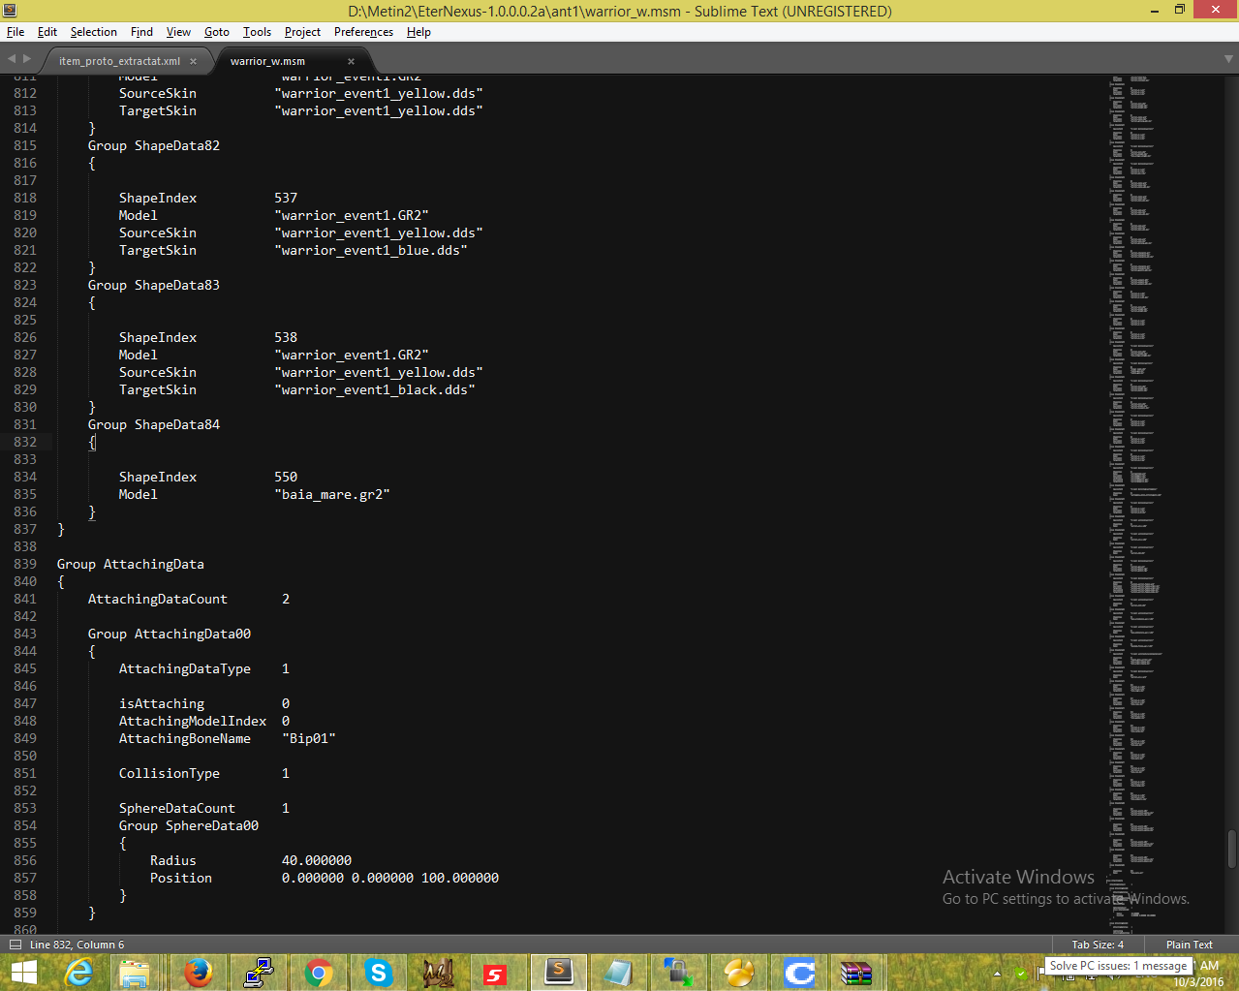Go to the previous tab with left arrow
Viewport: 1239px width, 991px height.
coord(12,60)
